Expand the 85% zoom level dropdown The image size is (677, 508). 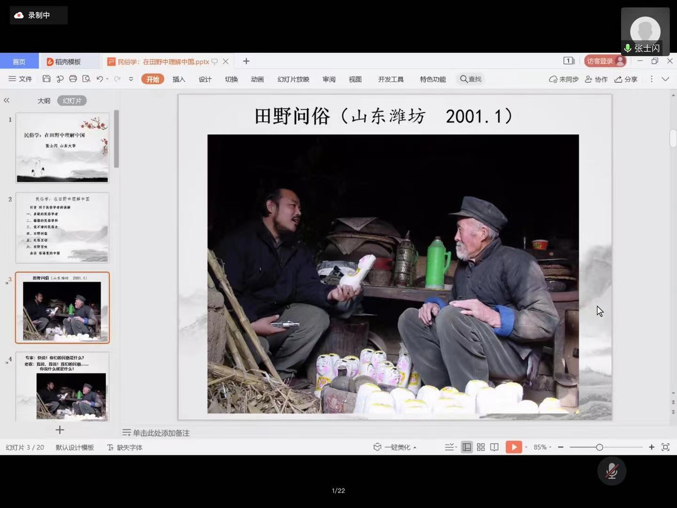(542, 447)
